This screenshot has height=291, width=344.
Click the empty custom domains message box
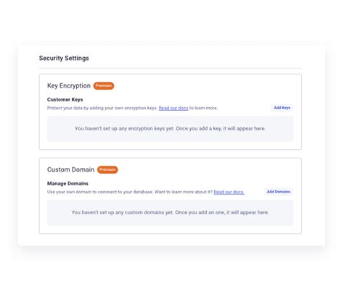coord(170,213)
